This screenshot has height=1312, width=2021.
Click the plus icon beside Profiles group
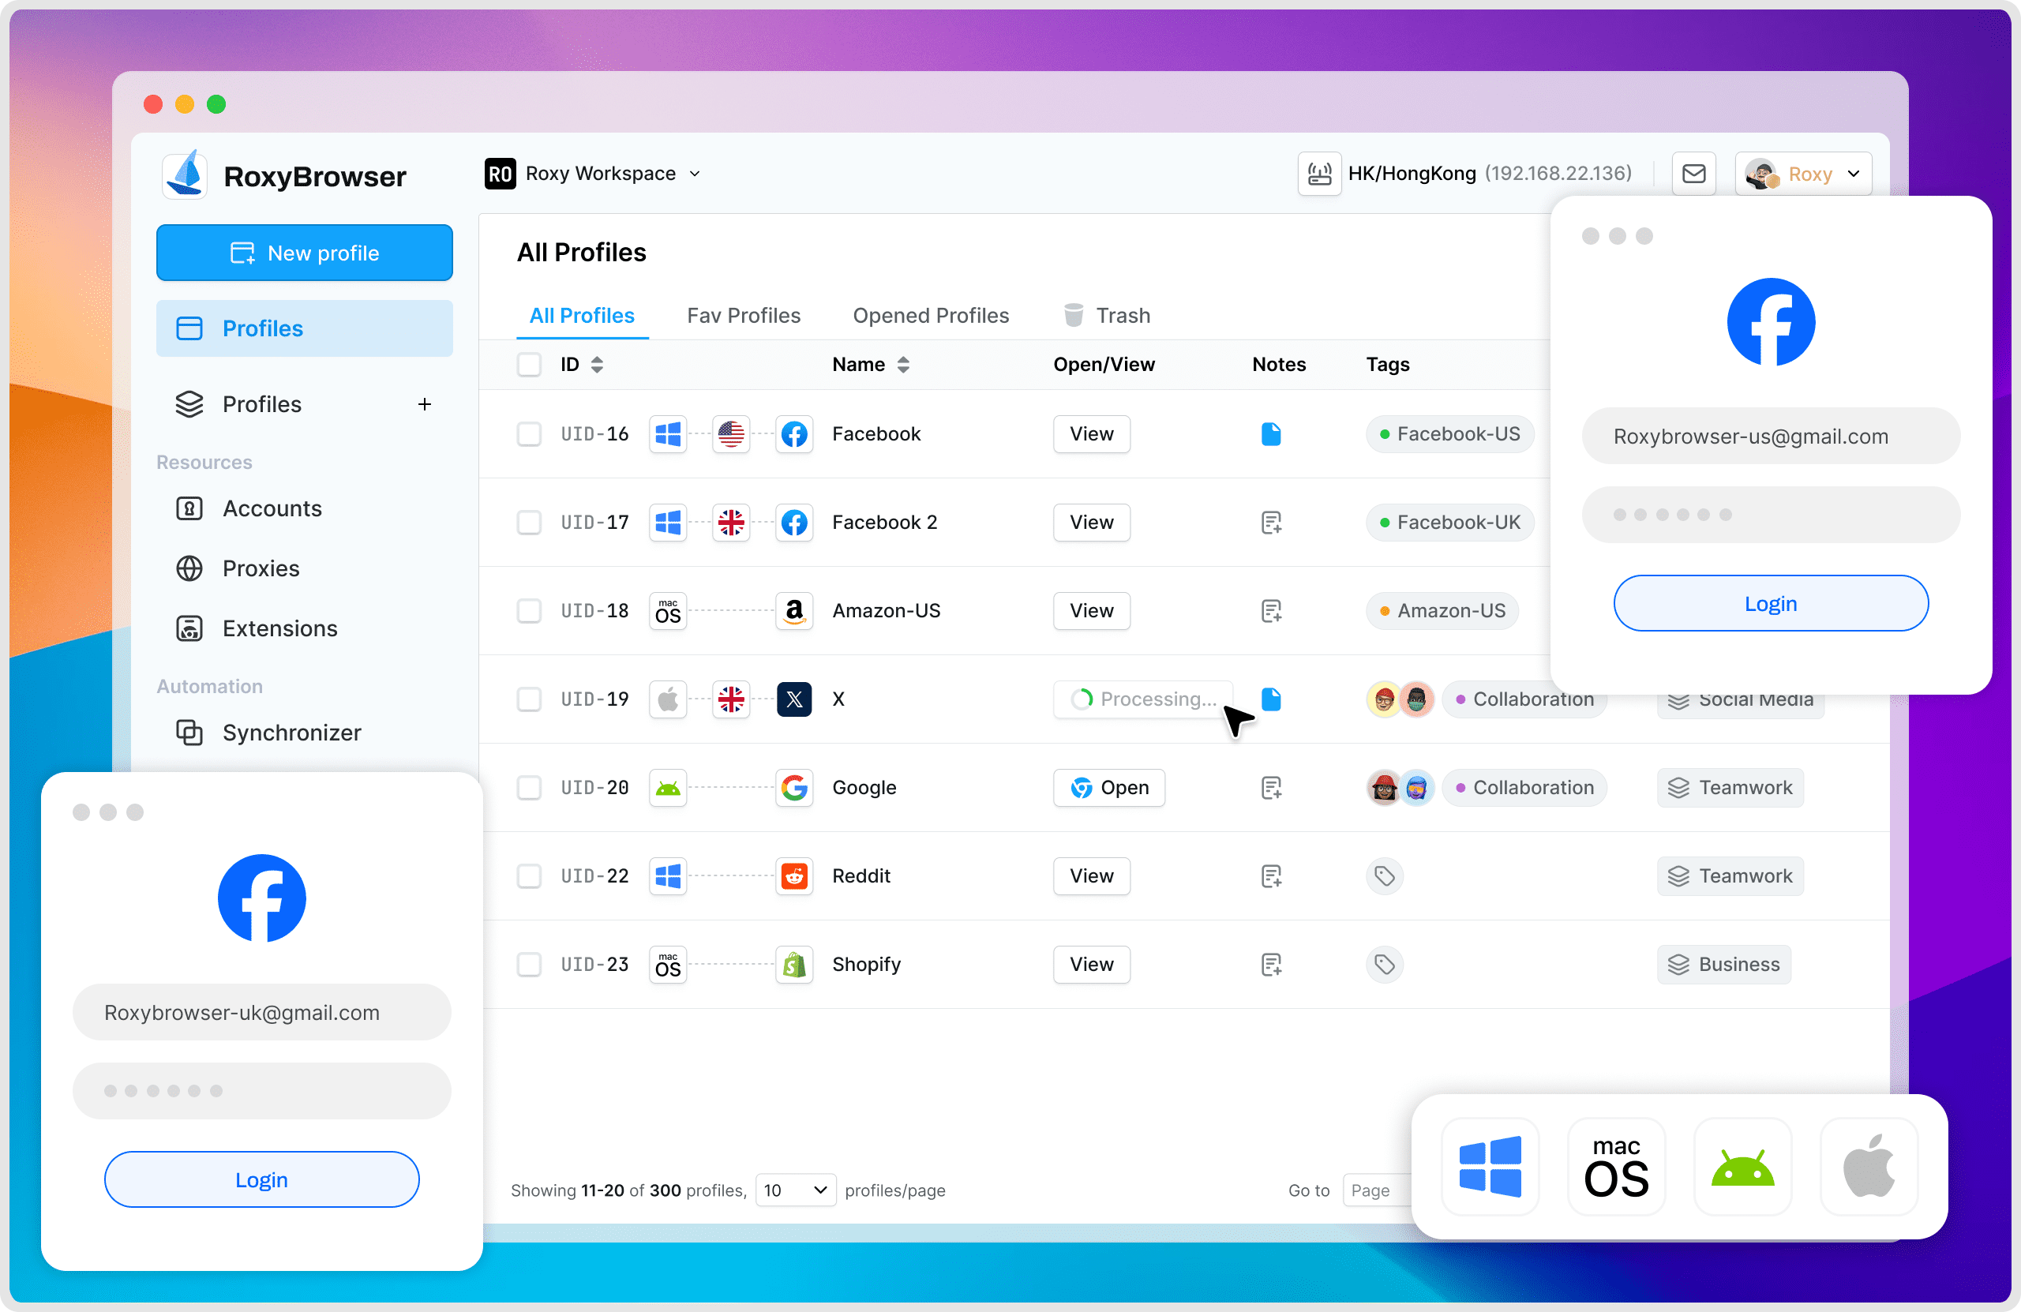(x=425, y=404)
